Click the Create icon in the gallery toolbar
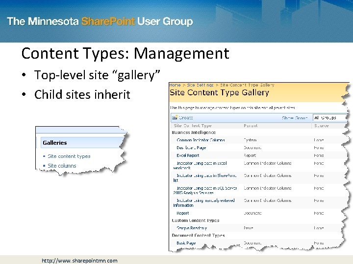 click(x=175, y=117)
